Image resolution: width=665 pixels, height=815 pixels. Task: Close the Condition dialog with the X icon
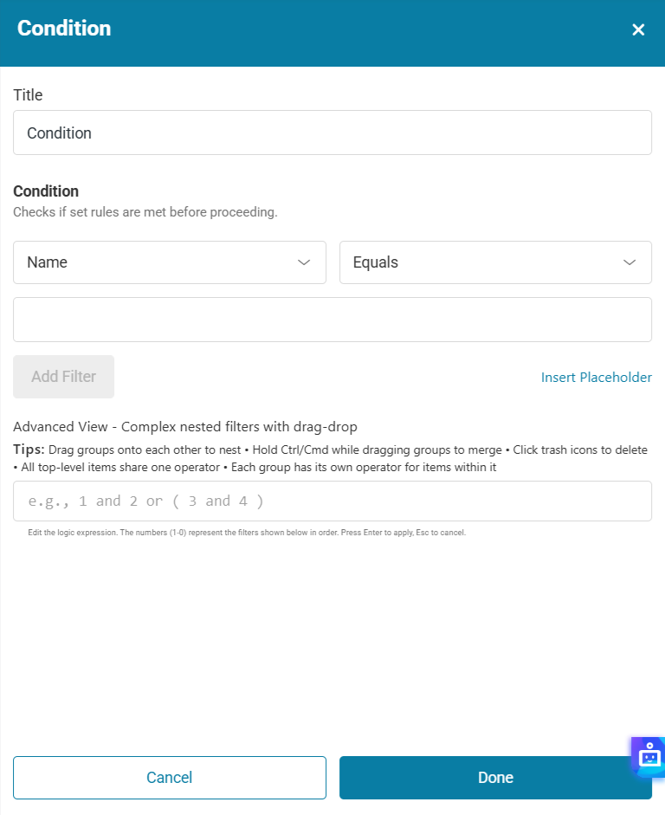tap(638, 30)
